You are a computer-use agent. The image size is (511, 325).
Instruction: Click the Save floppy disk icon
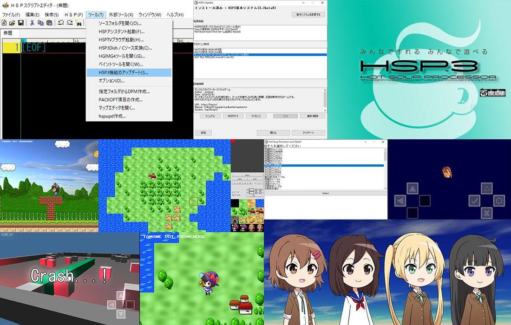tap(20, 22)
